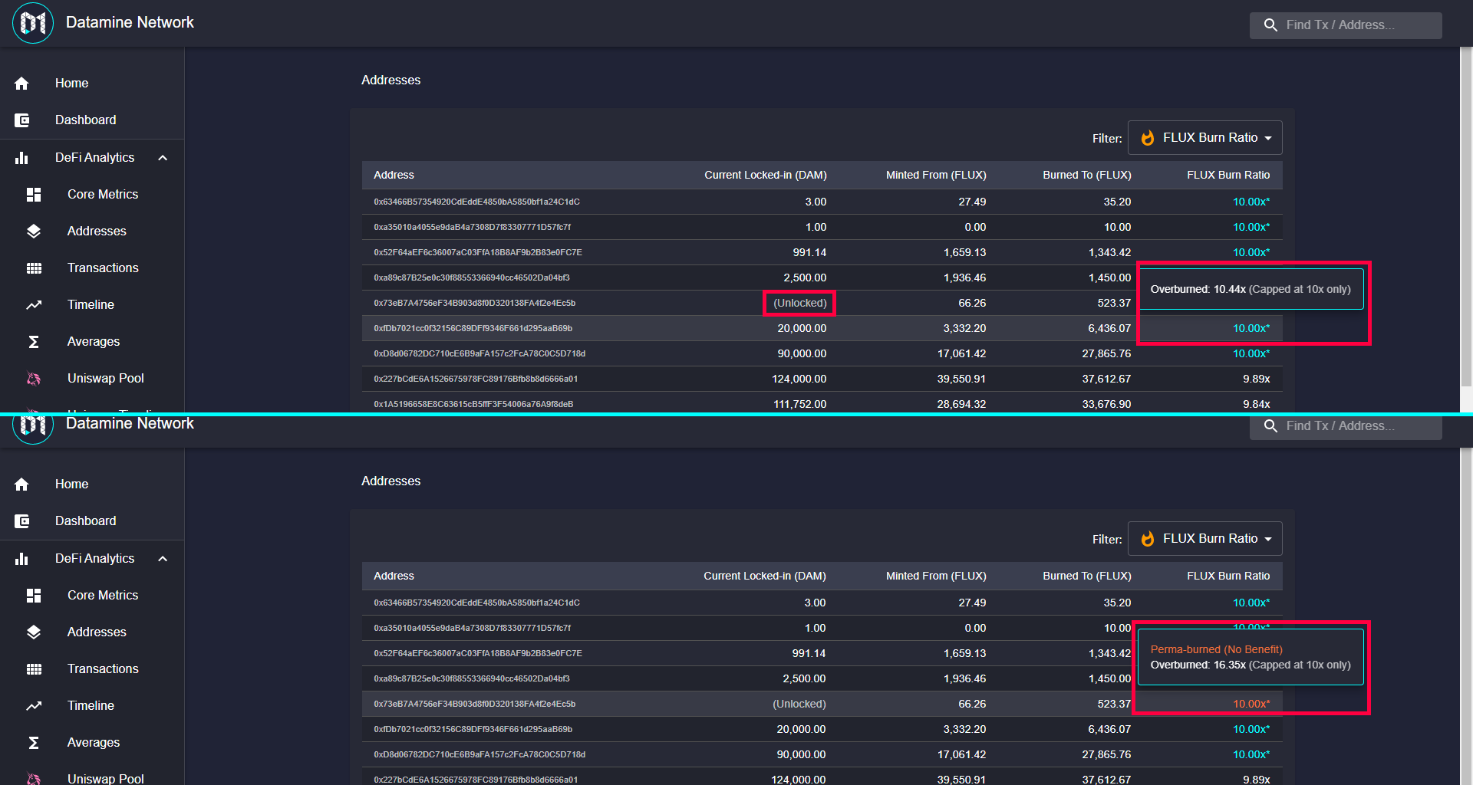
Task: Click the Home house icon in upper sidebar
Action: (21, 84)
